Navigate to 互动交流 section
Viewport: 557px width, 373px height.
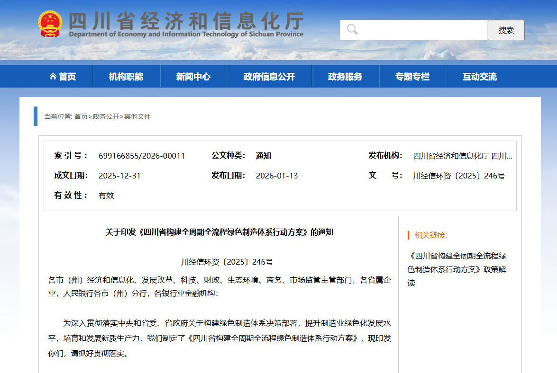pos(480,77)
